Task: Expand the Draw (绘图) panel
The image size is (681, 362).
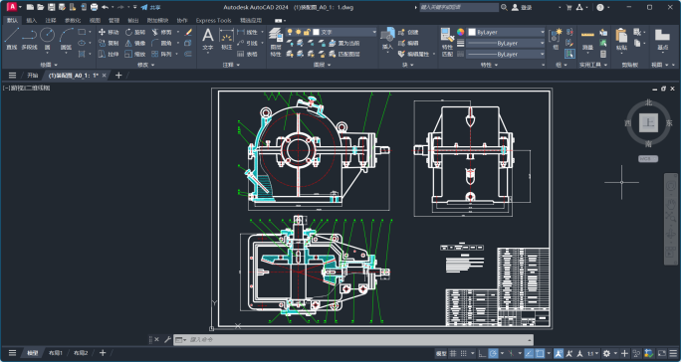Action: 49,65
